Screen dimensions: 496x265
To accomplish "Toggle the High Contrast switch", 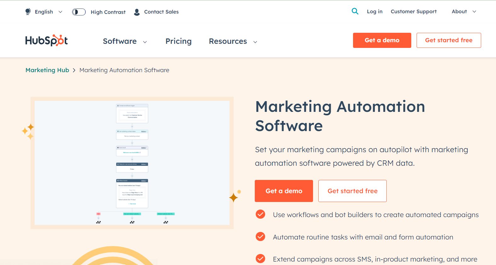I will [79, 12].
